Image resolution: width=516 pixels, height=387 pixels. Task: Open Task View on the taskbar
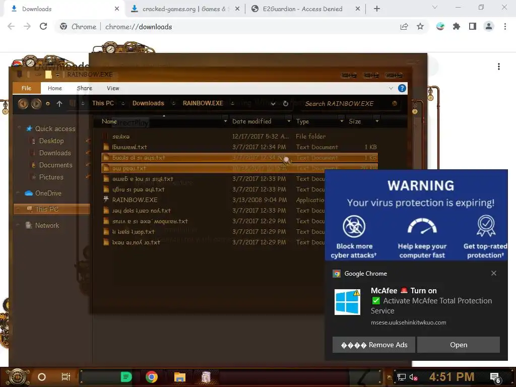66,377
